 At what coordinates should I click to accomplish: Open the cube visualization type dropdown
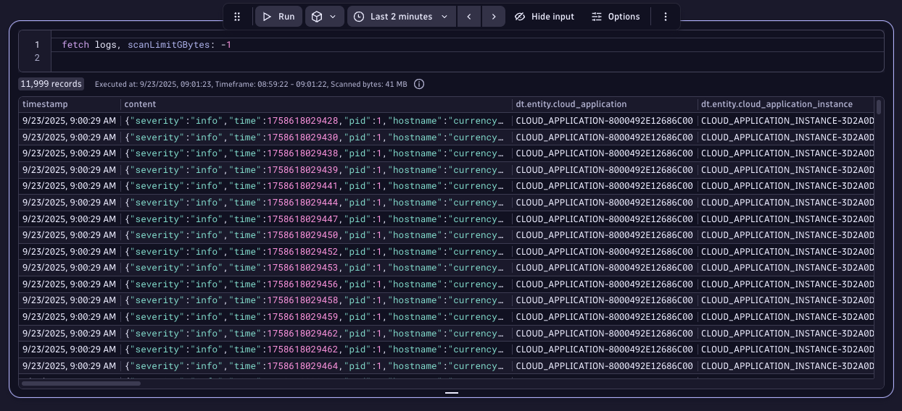click(324, 17)
